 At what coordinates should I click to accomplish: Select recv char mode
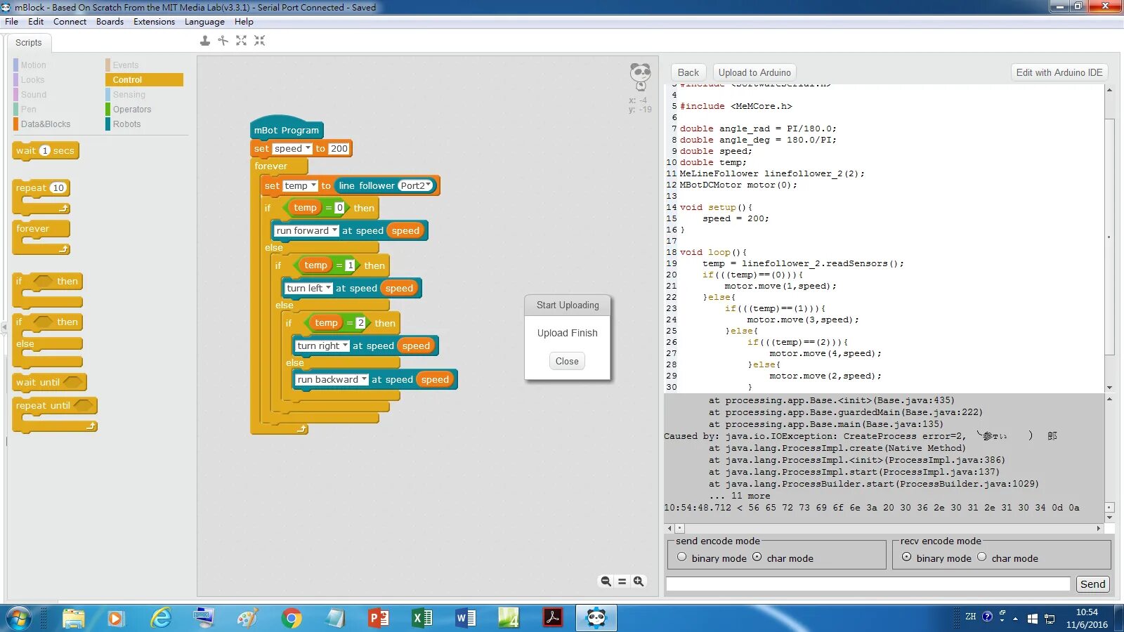981,558
